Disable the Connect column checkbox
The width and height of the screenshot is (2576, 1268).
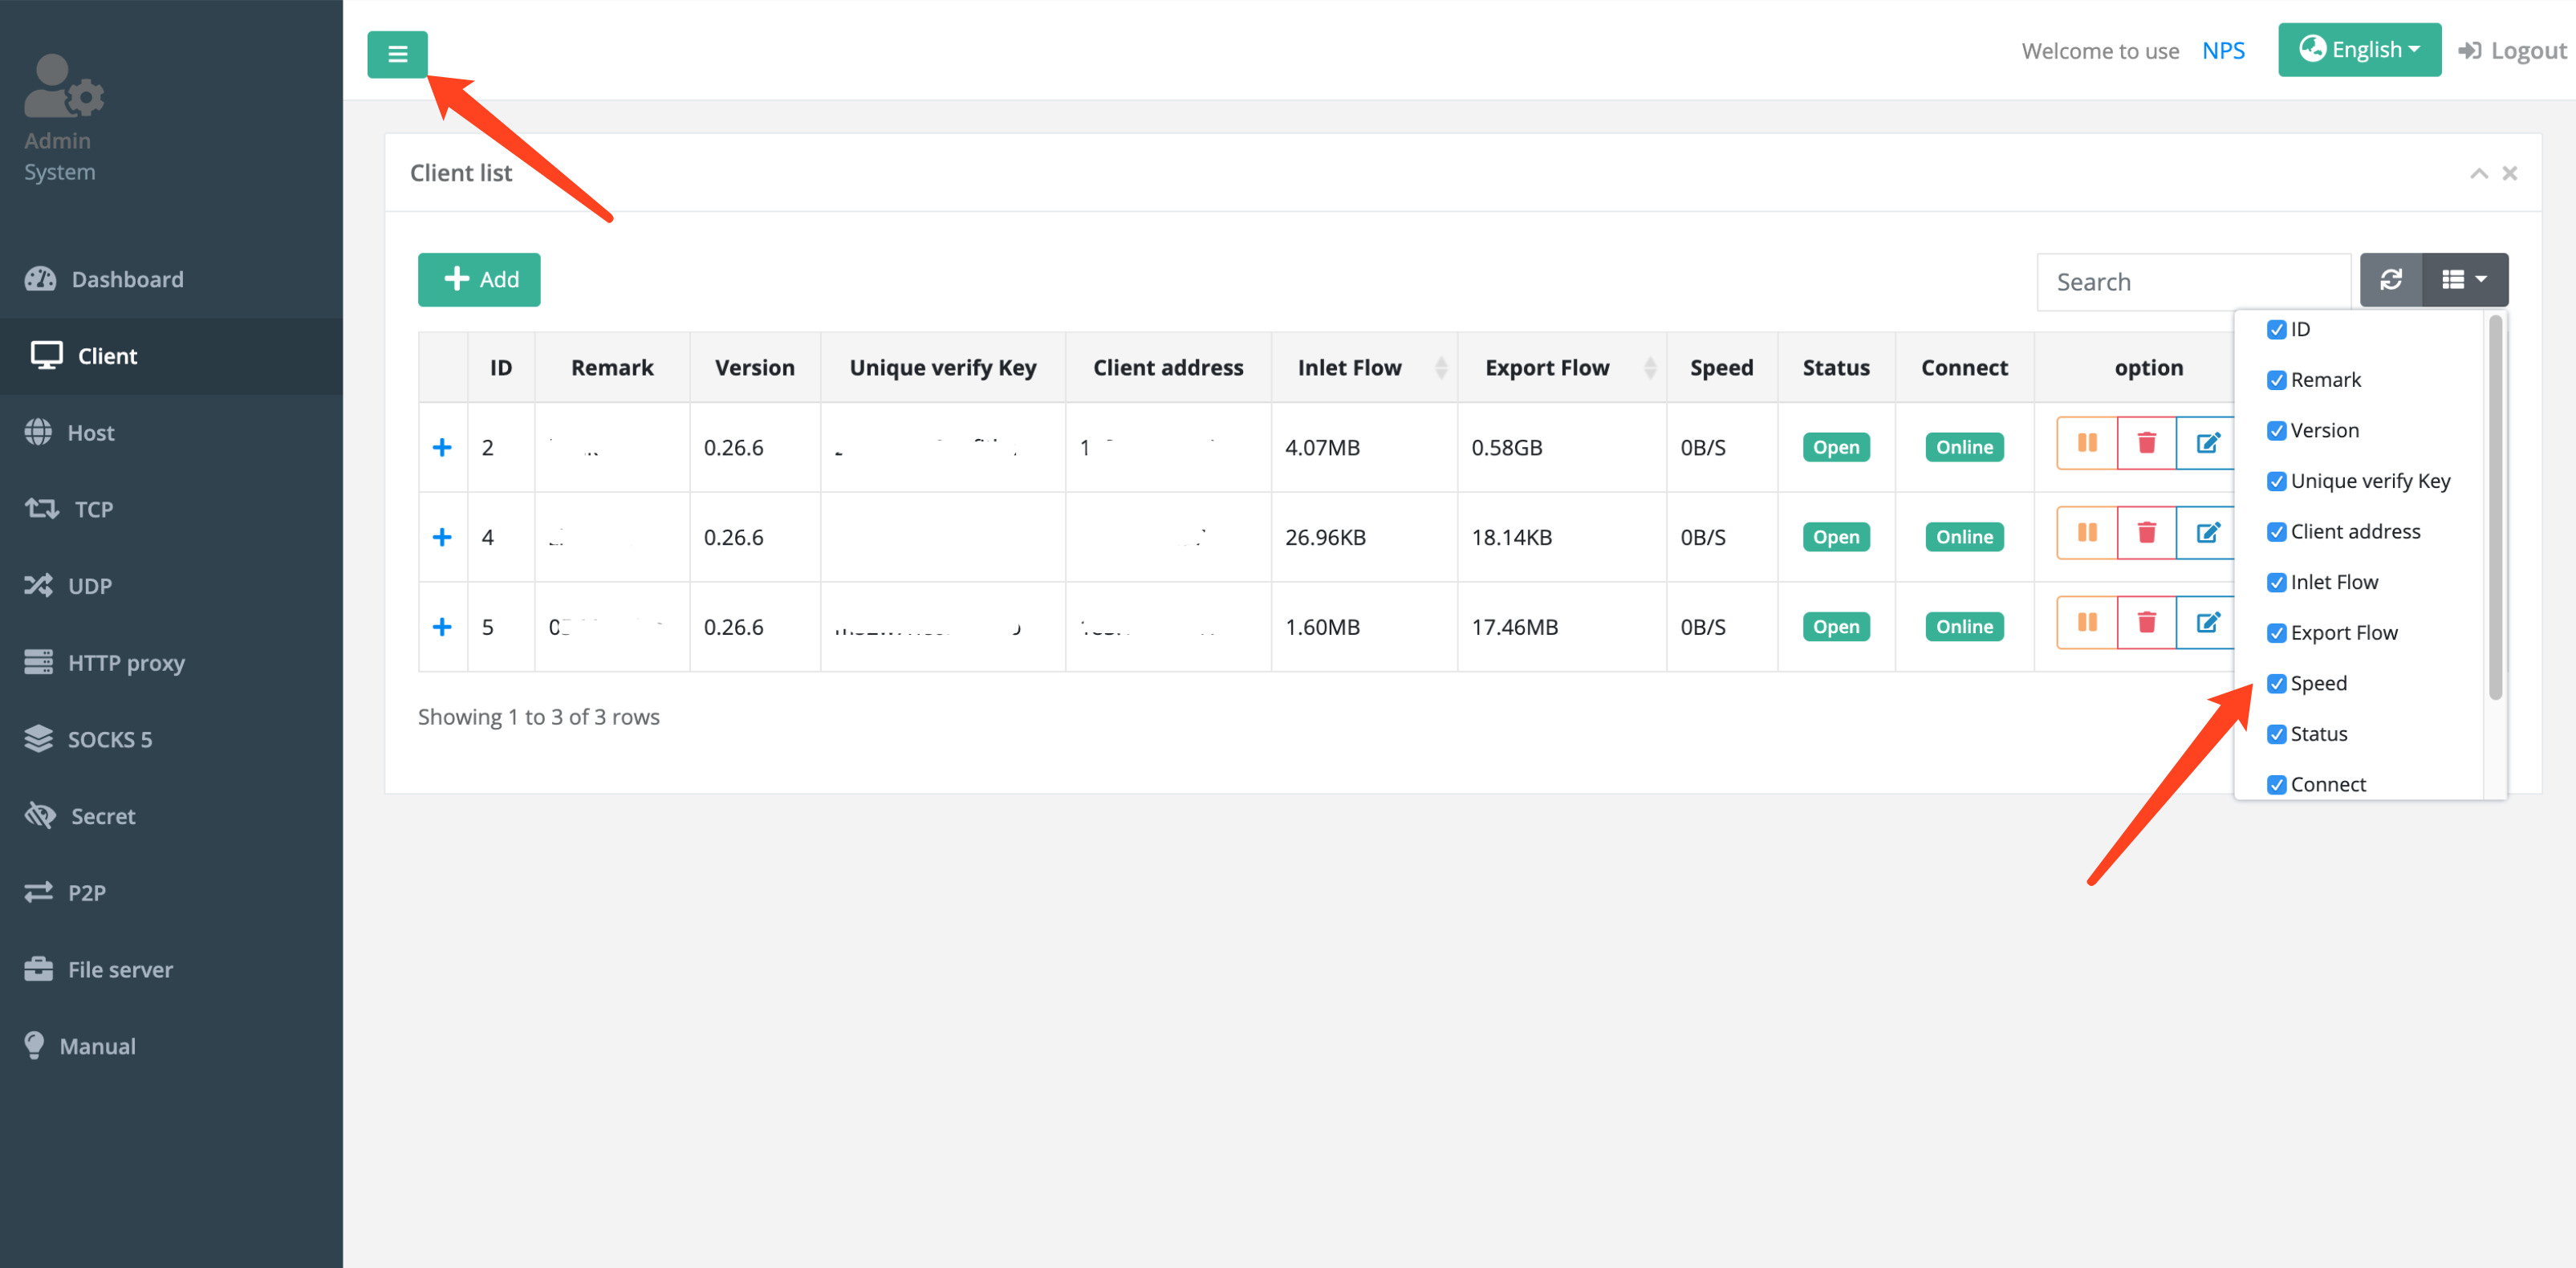click(2278, 784)
